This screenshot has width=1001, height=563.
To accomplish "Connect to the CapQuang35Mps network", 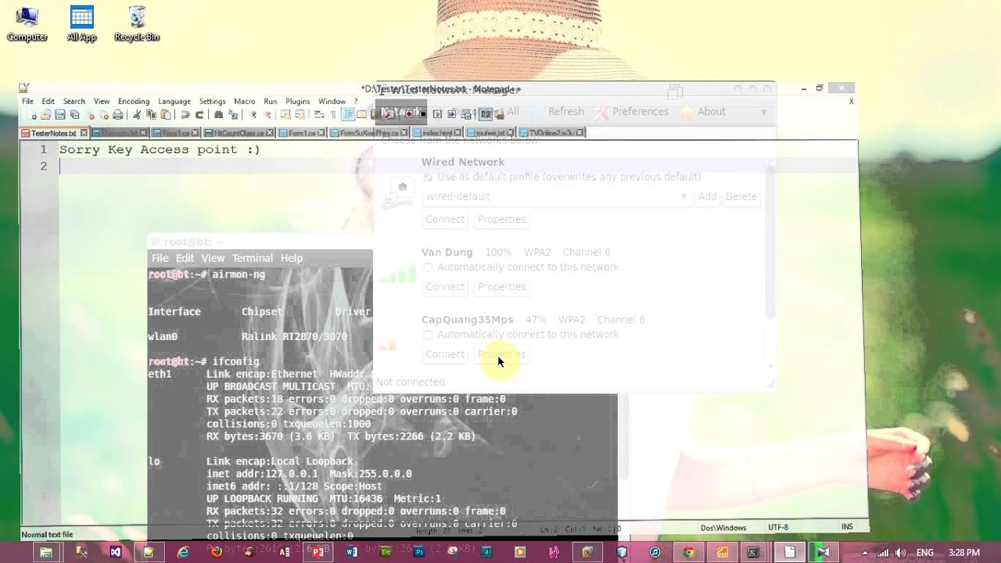I will pos(445,354).
